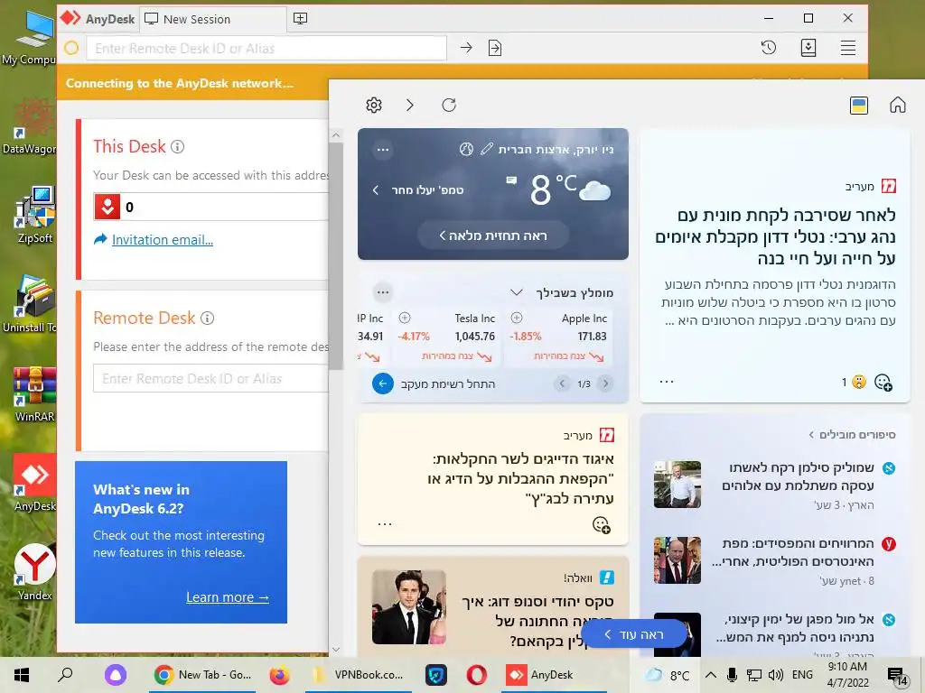This screenshot has width=925, height=693.
Task: Add reaction emoji on Natali Dadon article
Action: click(x=883, y=383)
